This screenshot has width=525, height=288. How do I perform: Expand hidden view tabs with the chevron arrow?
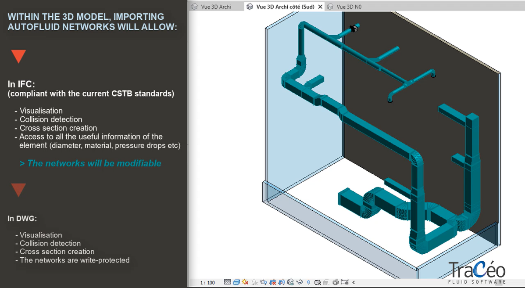pyautogui.click(x=354, y=282)
